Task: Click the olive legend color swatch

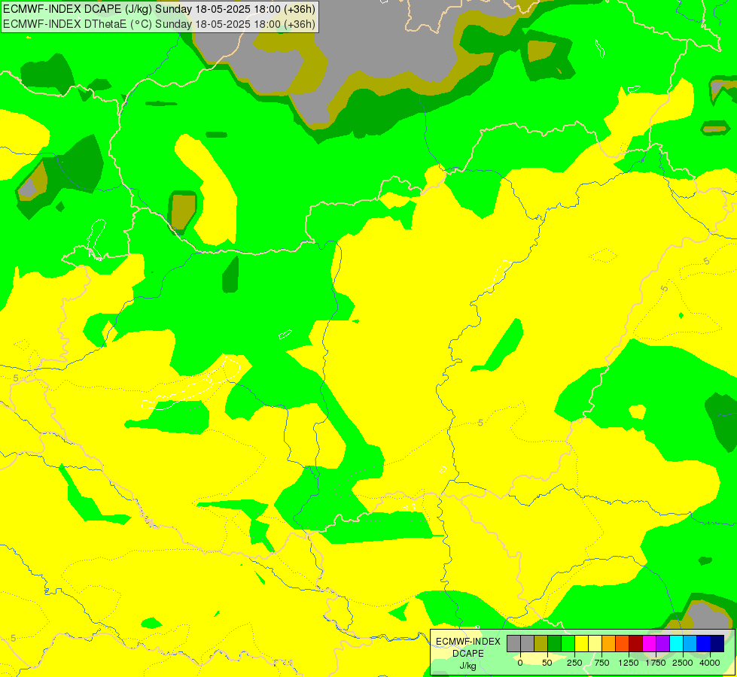Action: (x=541, y=643)
